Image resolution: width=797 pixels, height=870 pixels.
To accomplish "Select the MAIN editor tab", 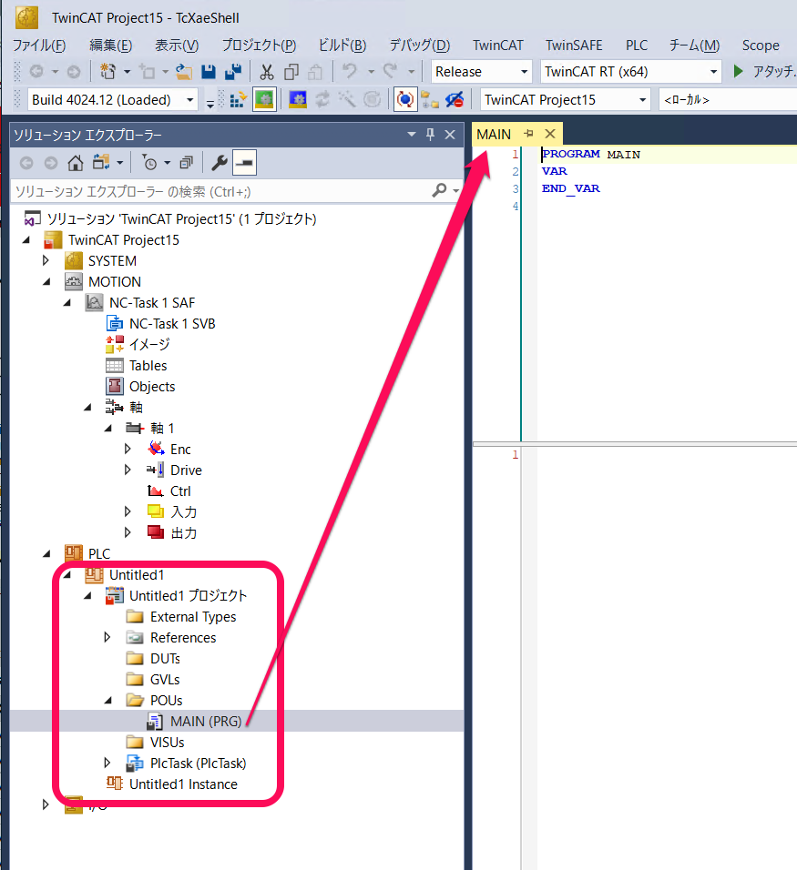I will tap(494, 135).
